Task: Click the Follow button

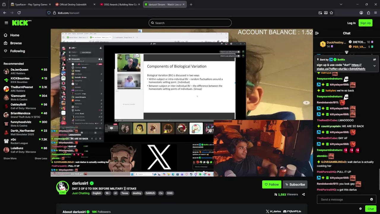Action: coord(272,185)
